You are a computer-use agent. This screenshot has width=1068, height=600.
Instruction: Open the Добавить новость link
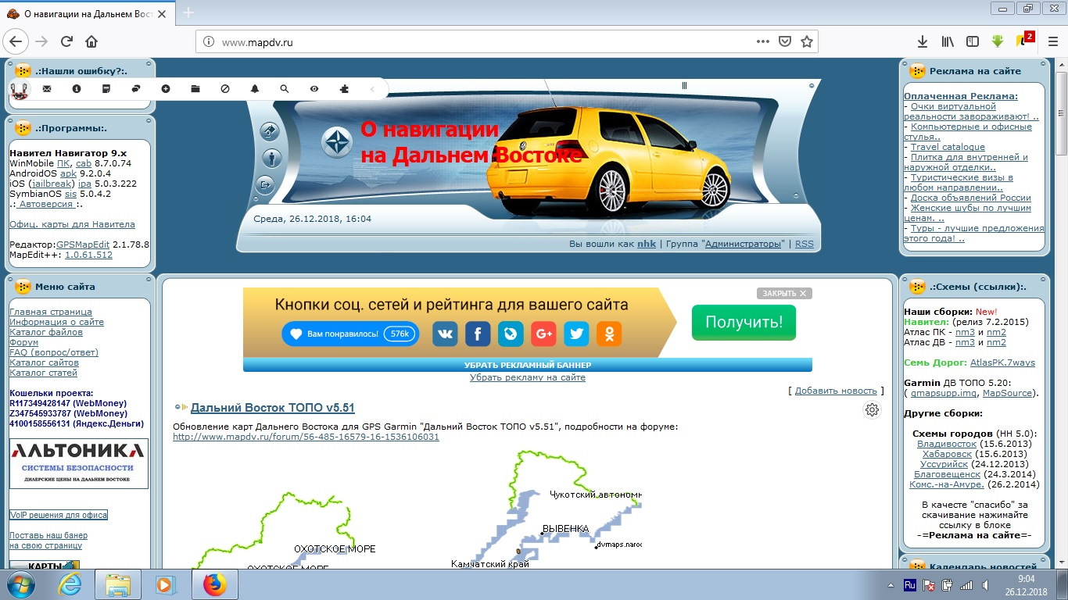(x=836, y=391)
